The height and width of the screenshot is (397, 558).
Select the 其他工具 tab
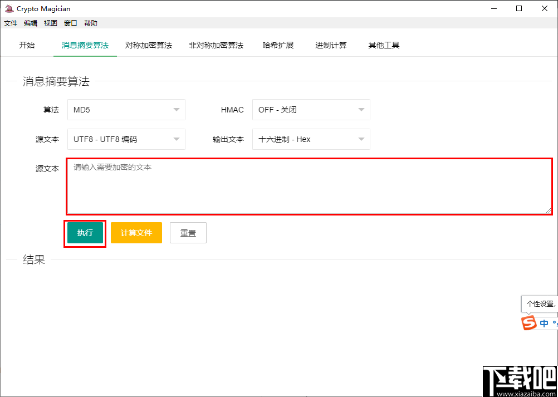click(x=383, y=45)
